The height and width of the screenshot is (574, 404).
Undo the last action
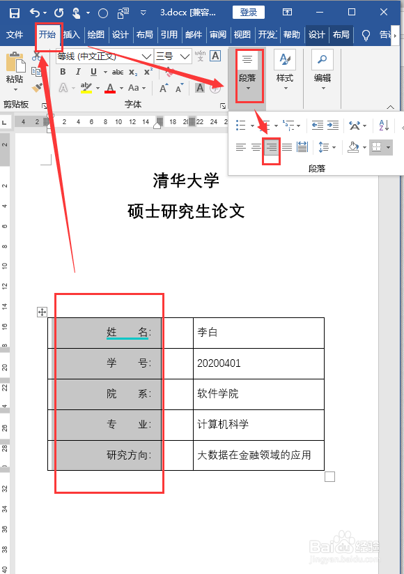(x=35, y=13)
